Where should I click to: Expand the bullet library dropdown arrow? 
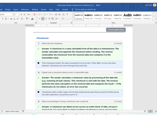pos(42,14)
